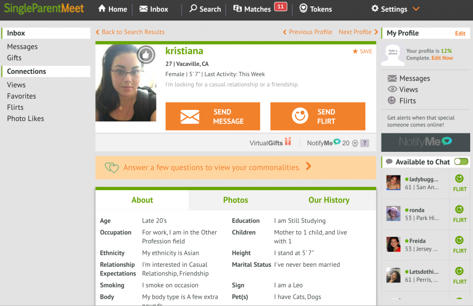Switch to the Our History tab
This screenshot has height=306, width=473.
click(329, 200)
